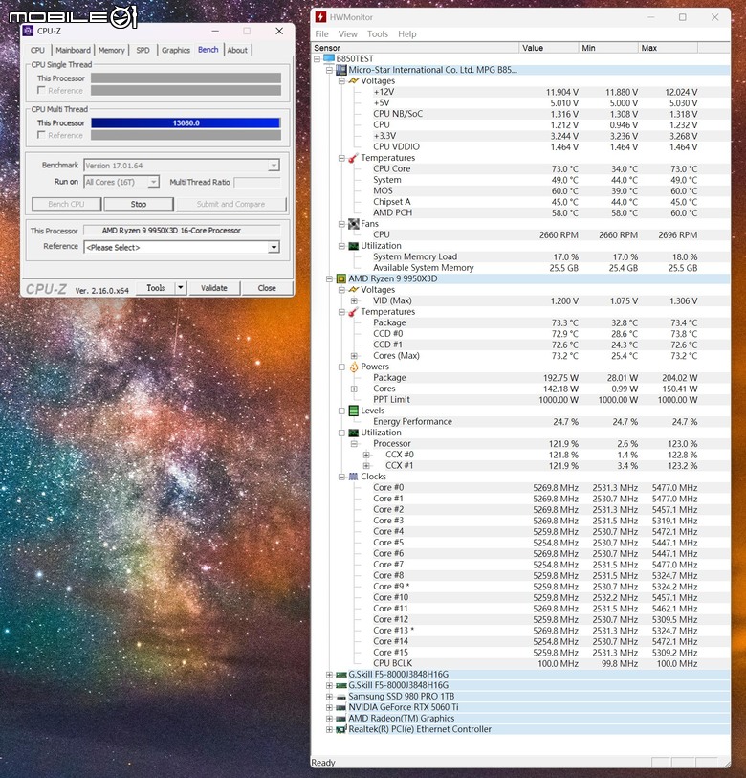Enable Multi Thread Reference checkbox in CPU-Z
This screenshot has height=778, width=746.
click(x=42, y=135)
